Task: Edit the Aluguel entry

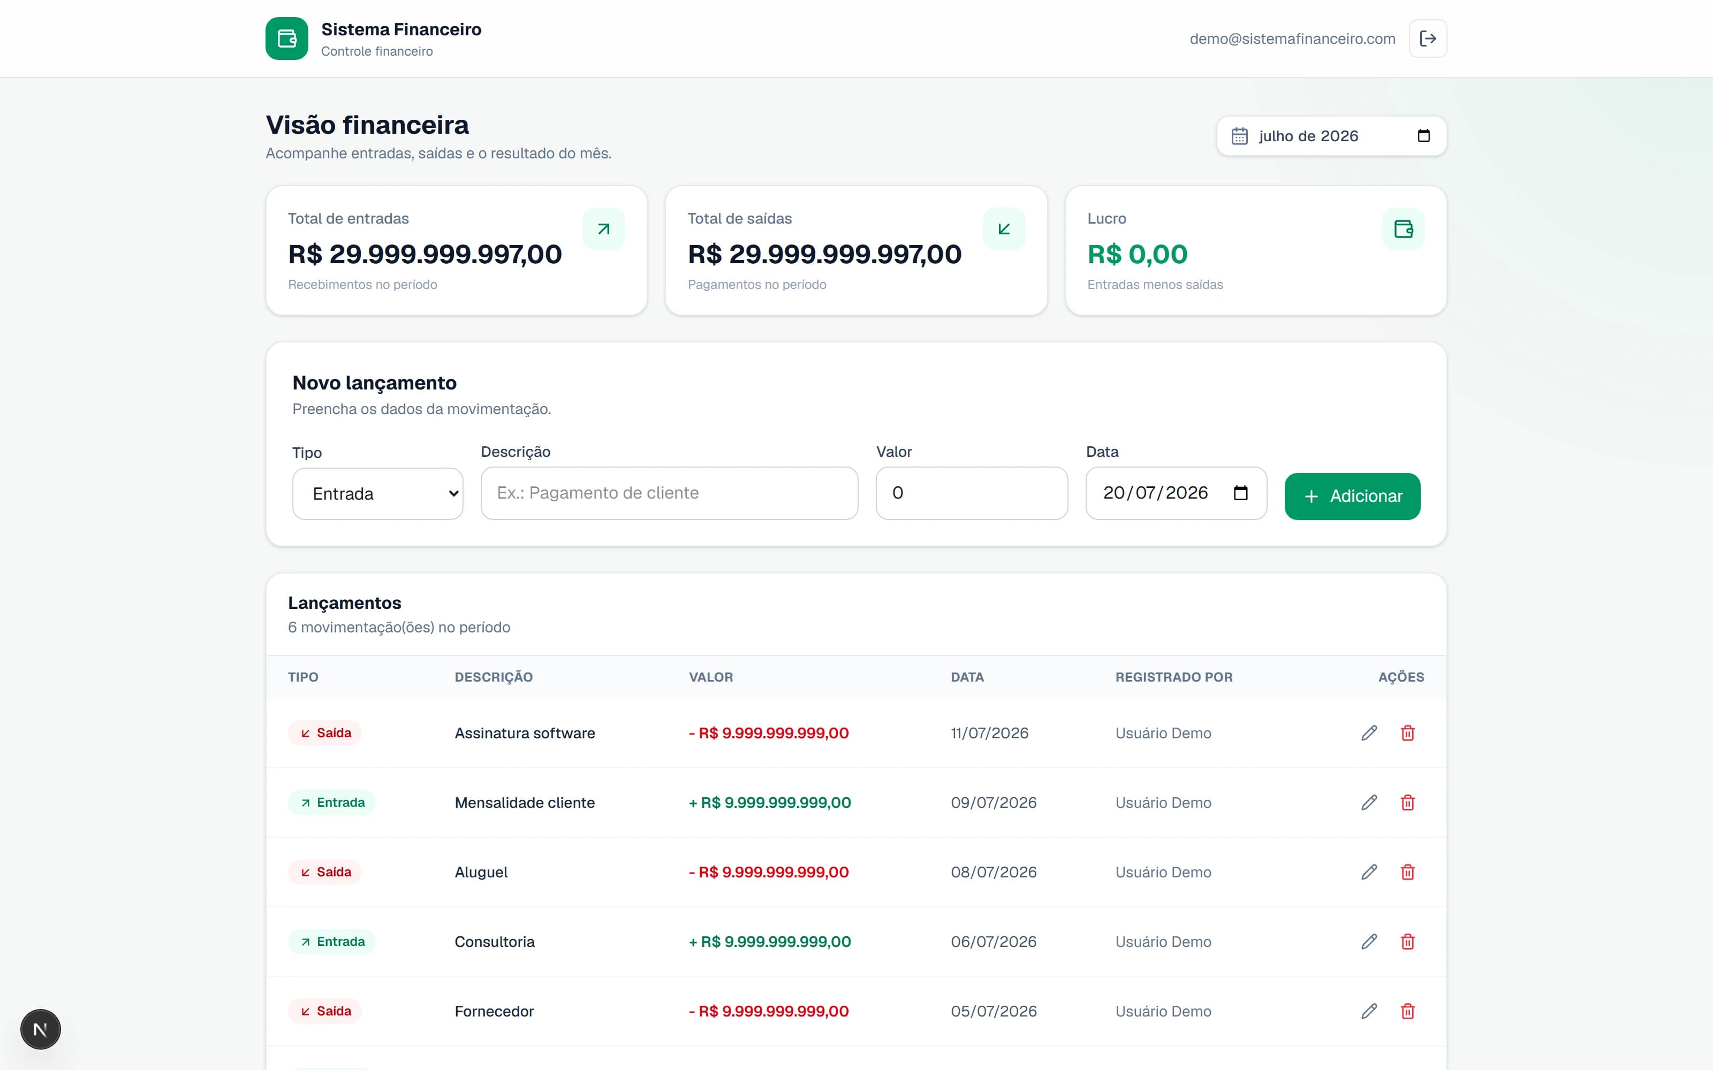Action: click(x=1369, y=872)
